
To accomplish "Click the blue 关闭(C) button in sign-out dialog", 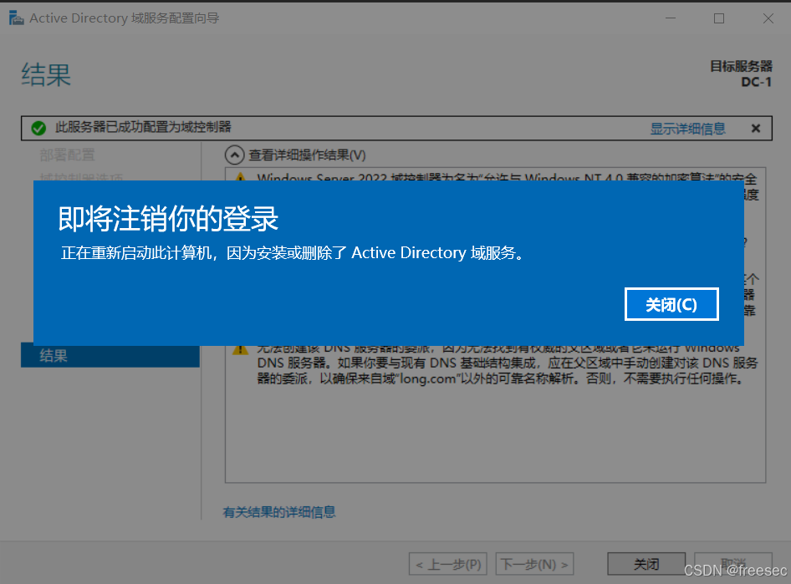I will [x=671, y=304].
